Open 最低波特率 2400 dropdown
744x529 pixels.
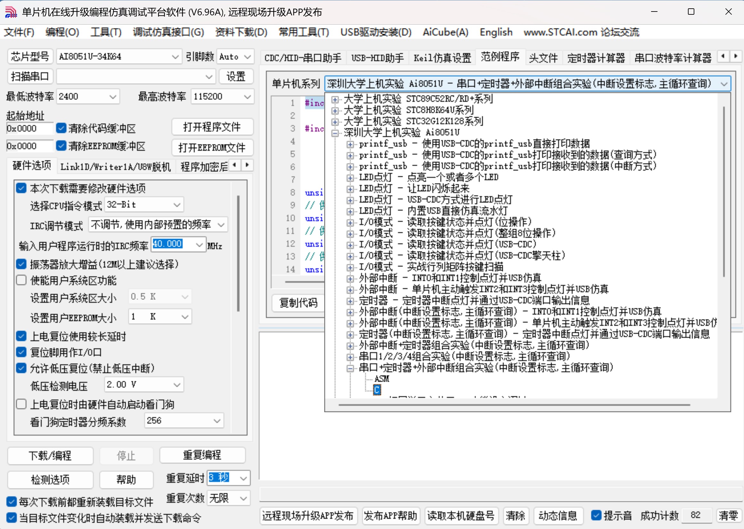tap(88, 96)
